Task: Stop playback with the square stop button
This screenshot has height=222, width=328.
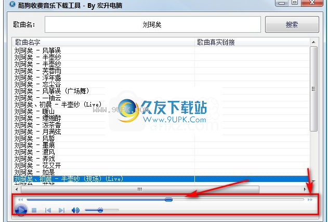Action: coord(34,210)
